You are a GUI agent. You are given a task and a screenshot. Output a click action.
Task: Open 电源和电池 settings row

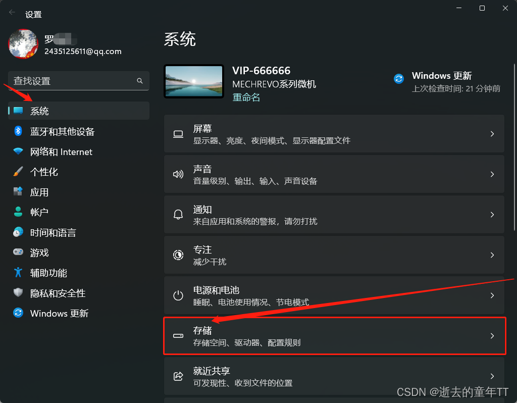[334, 295]
